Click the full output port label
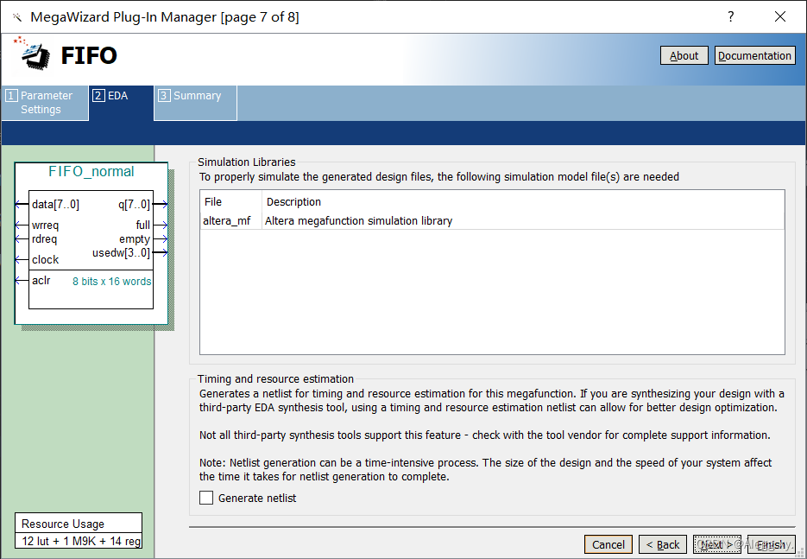Viewport: 807px width, 559px height. pos(143,226)
